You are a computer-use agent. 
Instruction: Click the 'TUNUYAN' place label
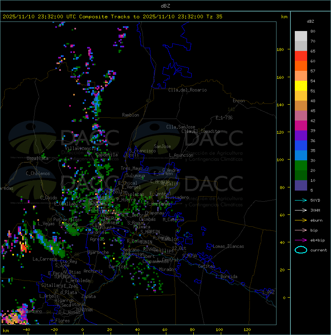click(84, 310)
